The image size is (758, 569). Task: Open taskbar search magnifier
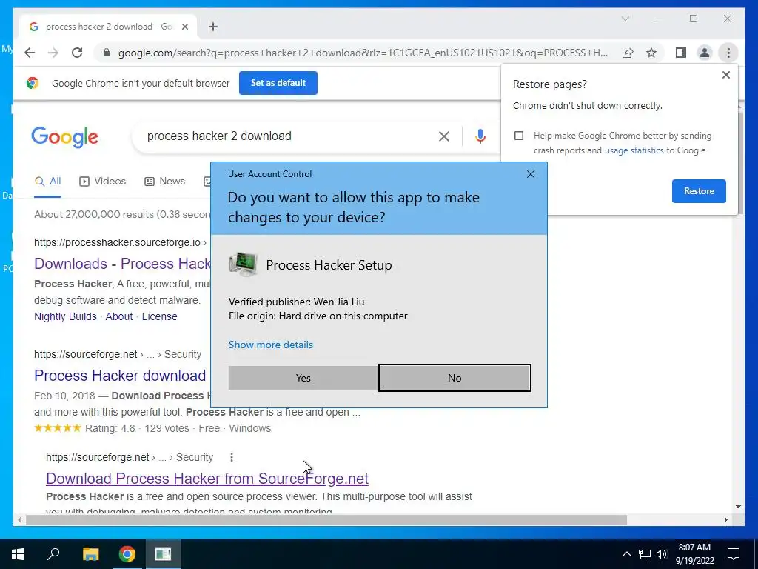tap(53, 554)
